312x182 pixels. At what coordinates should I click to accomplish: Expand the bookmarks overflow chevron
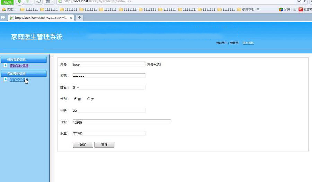point(258,9)
